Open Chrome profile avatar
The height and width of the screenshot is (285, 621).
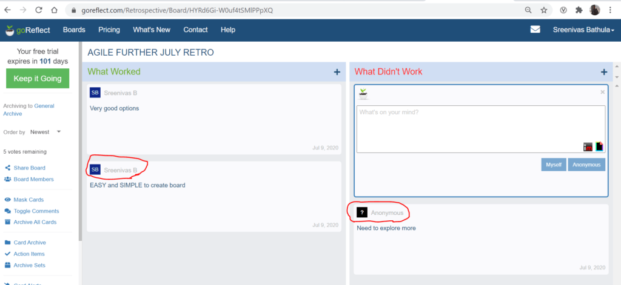595,10
